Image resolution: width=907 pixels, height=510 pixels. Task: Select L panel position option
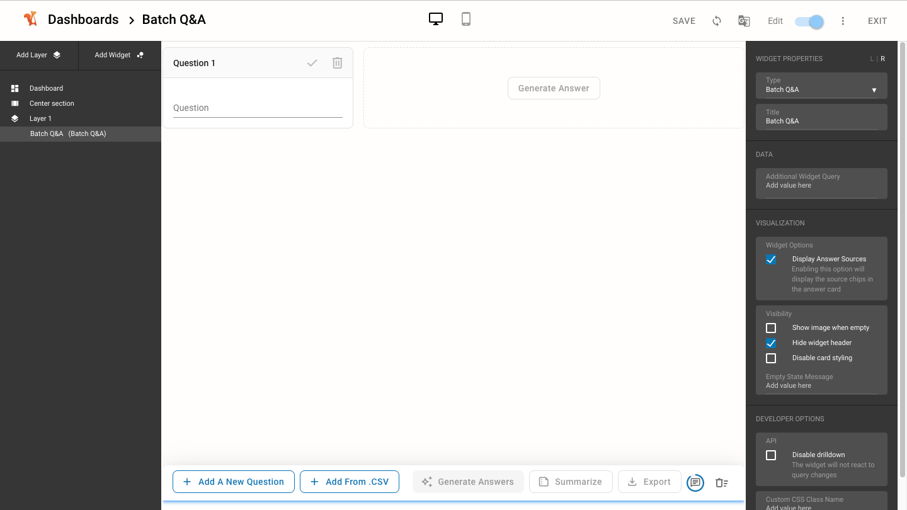(x=872, y=59)
